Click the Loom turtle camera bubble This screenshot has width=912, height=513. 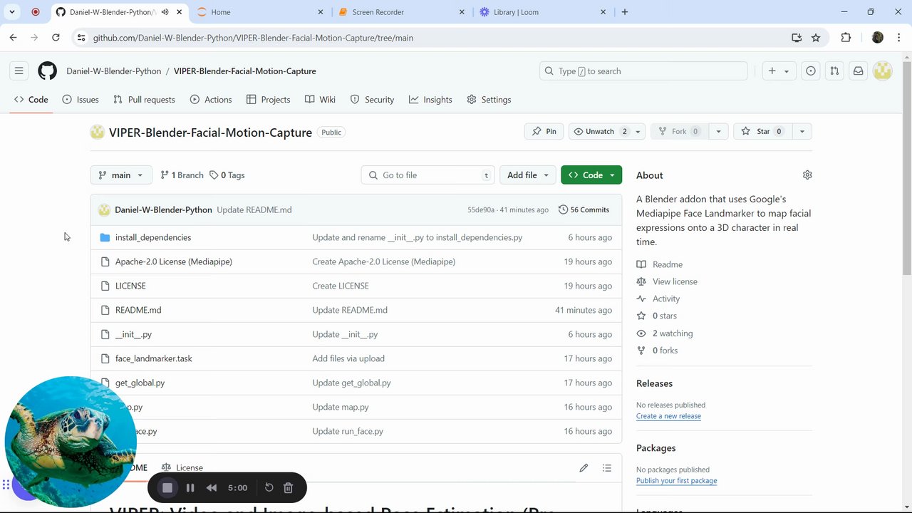click(70, 442)
